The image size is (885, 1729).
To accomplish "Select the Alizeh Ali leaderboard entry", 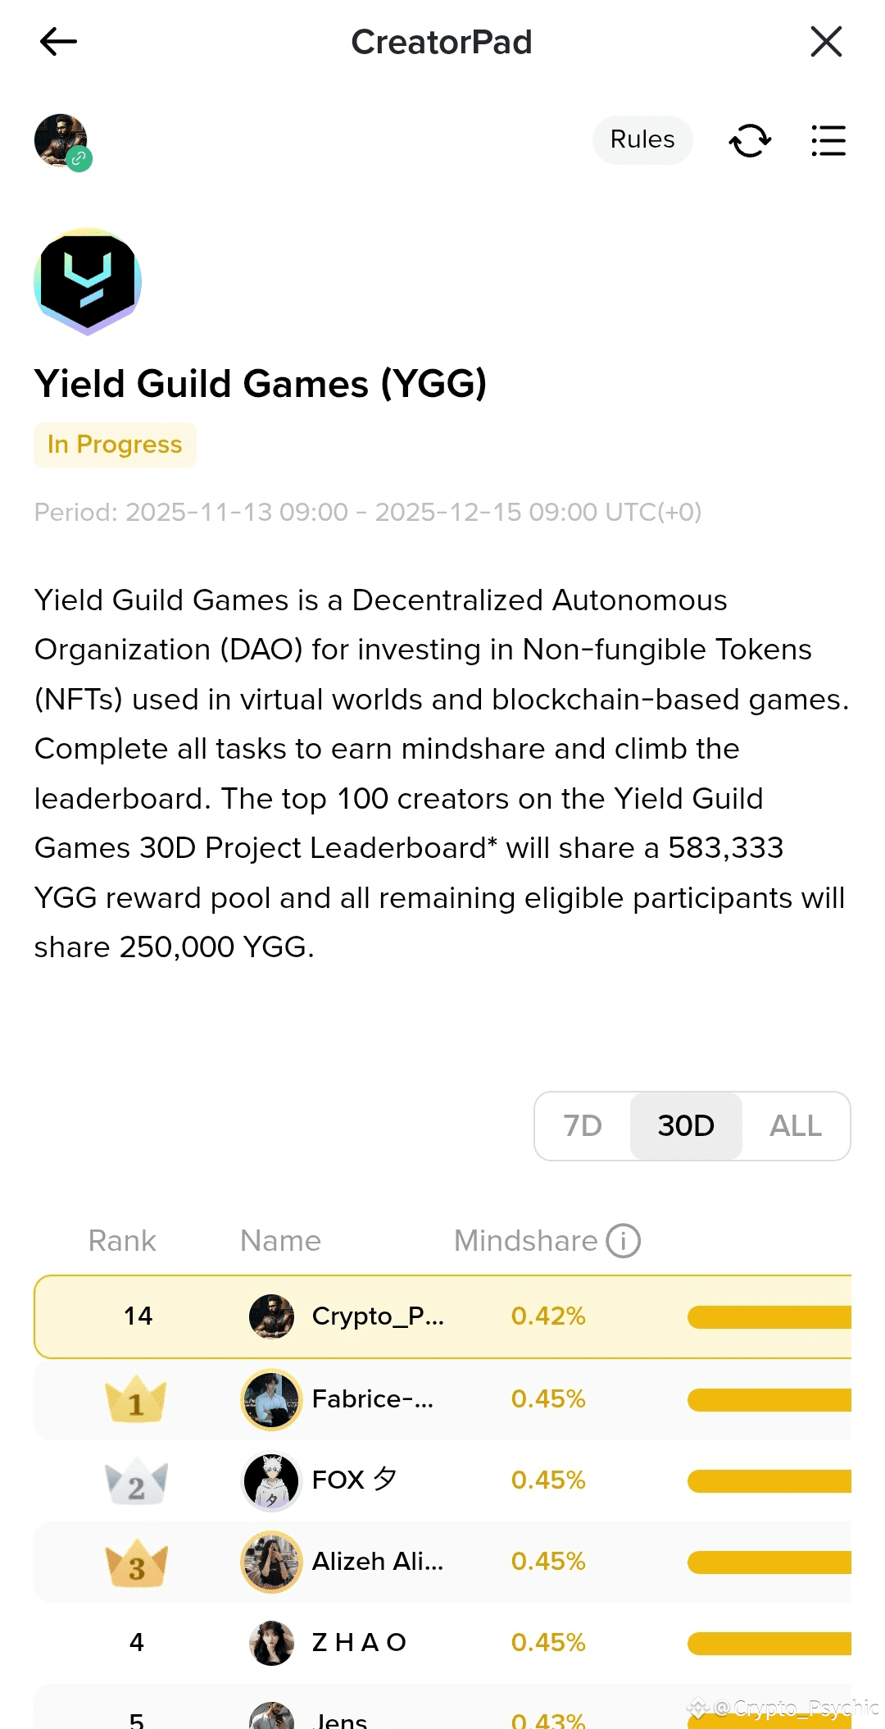I will [x=377, y=1562].
